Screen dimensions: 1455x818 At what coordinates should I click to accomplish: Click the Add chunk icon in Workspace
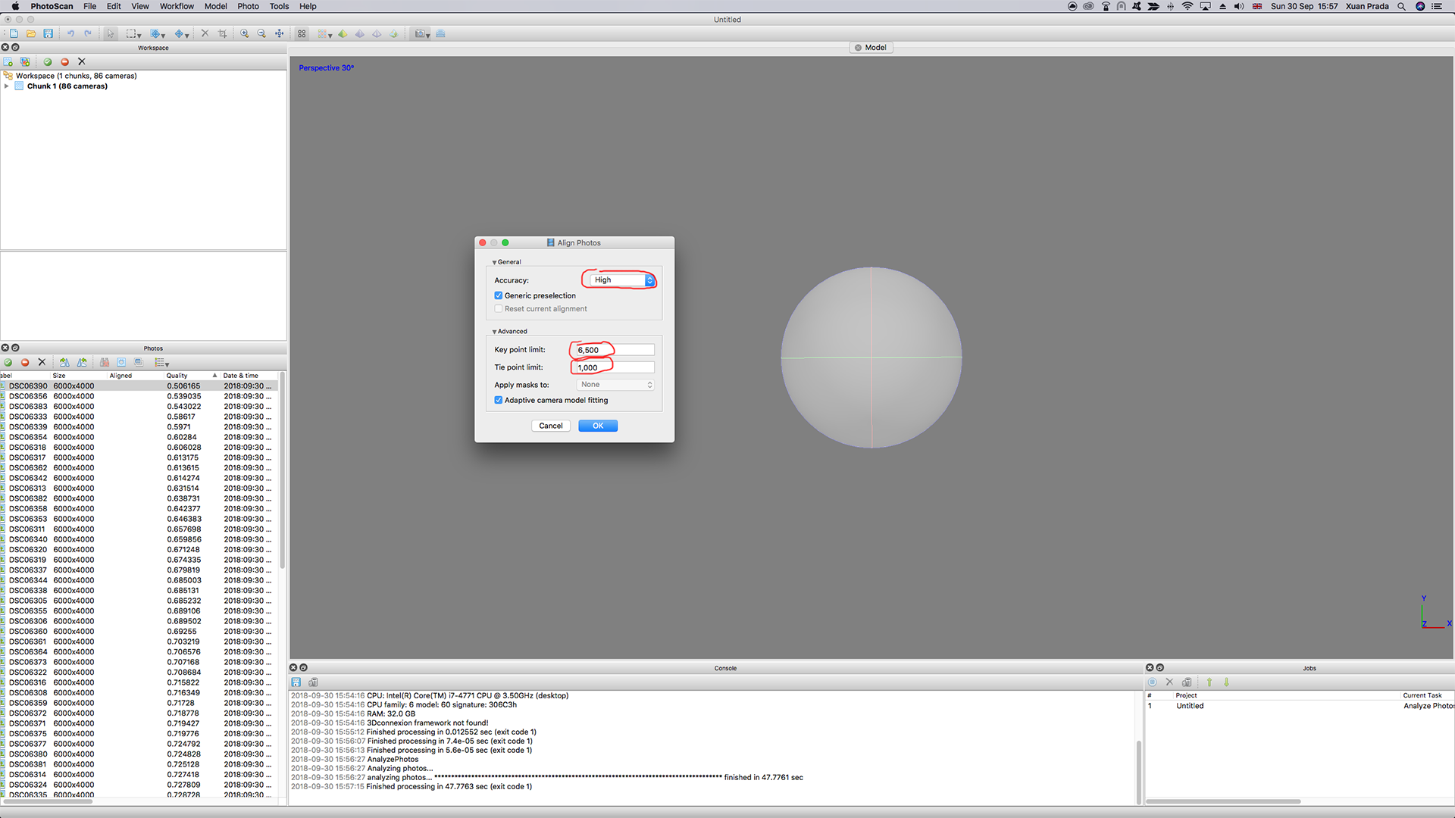point(8,61)
